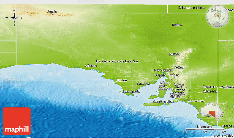234x138 pixels.
Task: Click the compass rose icon
Action: [x=14, y=18]
